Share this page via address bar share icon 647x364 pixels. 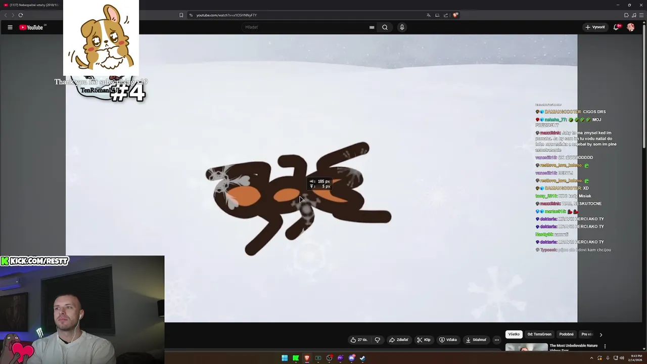(446, 15)
